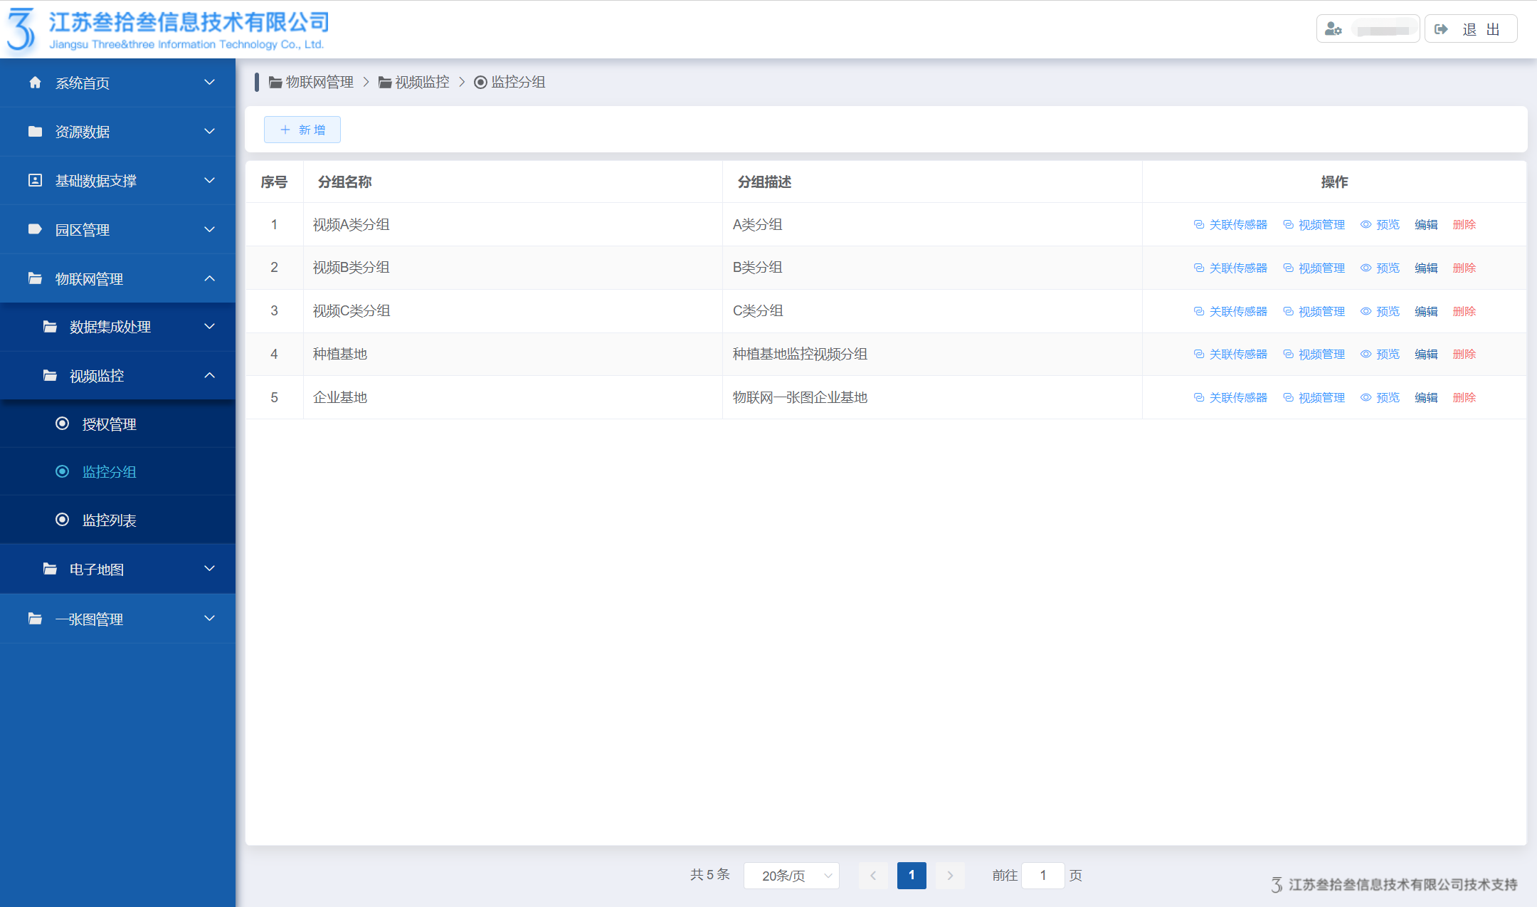Screen dimensions: 1537x907
Task: Select 监控列表 in the sidebar
Action: (x=109, y=520)
